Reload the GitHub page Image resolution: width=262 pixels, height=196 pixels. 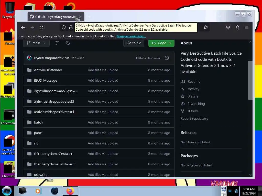(42, 28)
